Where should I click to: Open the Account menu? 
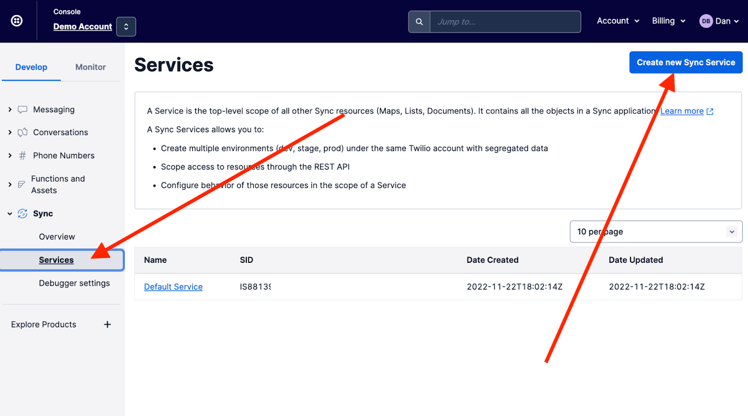(618, 21)
